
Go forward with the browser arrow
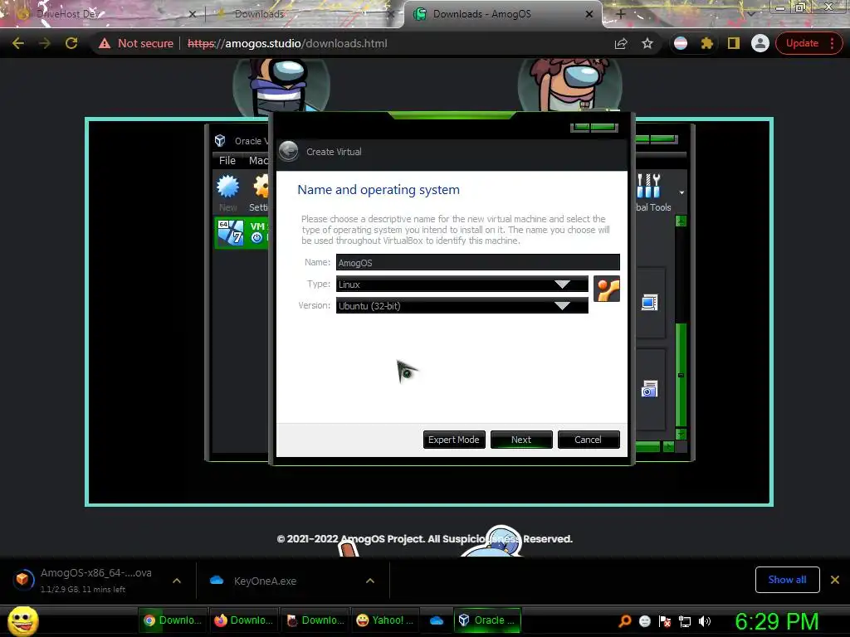(45, 43)
